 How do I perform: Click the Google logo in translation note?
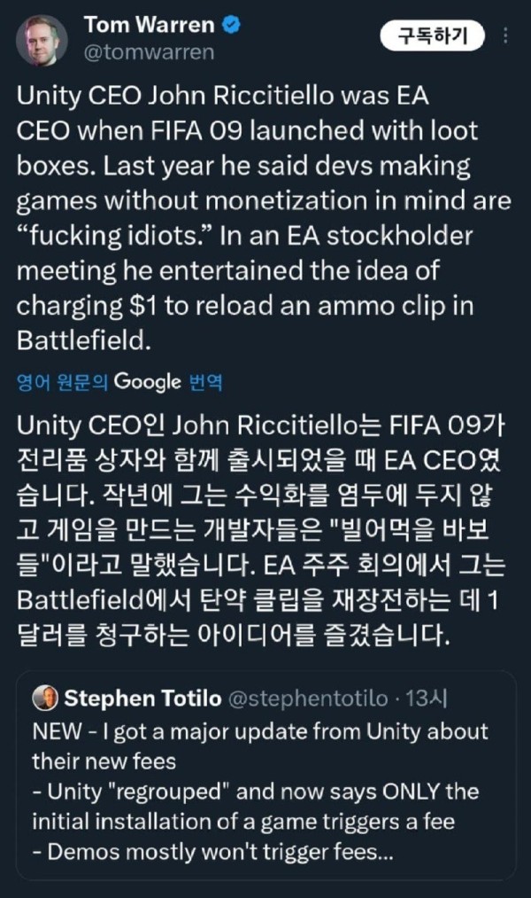click(x=148, y=382)
